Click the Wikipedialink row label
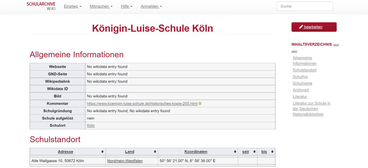368x168 pixels. tap(57, 81)
